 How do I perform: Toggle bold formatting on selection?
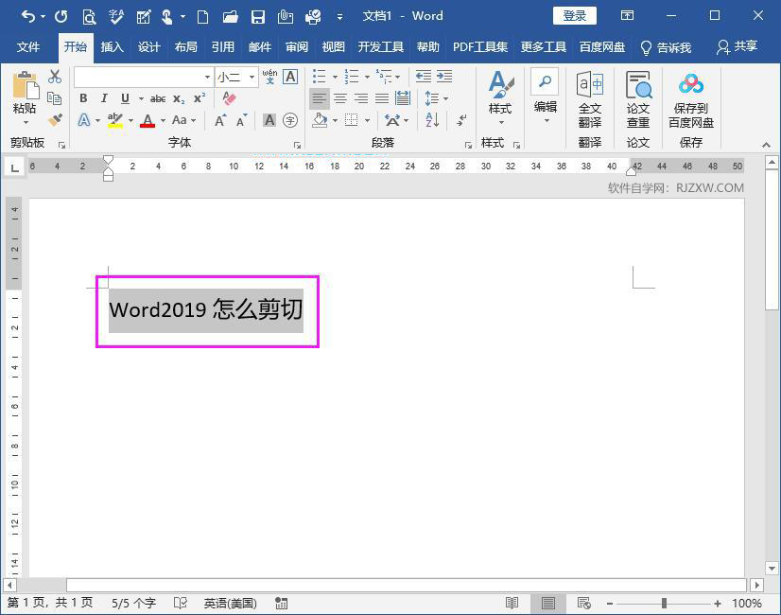tap(83, 97)
